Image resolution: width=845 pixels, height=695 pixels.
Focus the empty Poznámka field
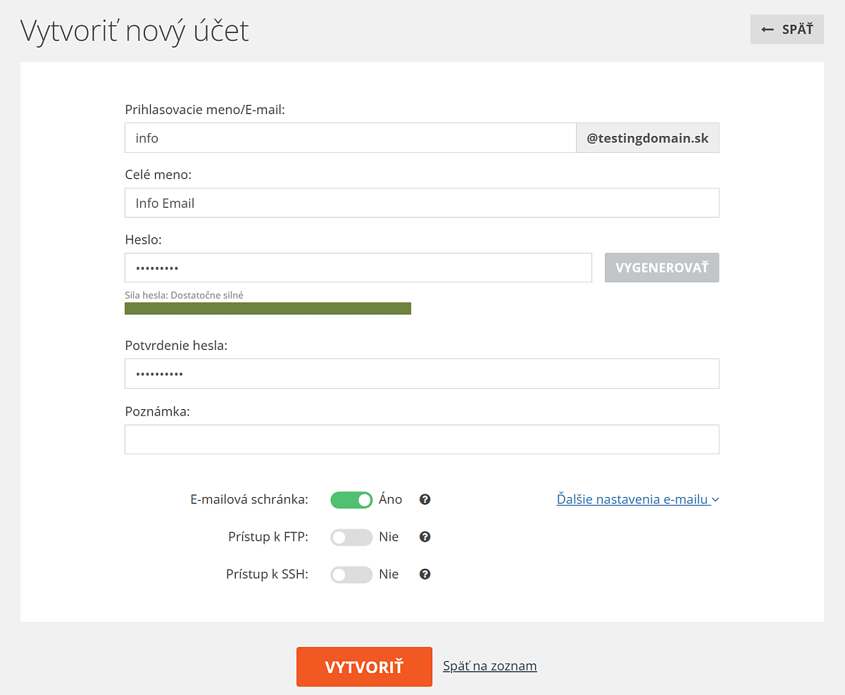(422, 439)
